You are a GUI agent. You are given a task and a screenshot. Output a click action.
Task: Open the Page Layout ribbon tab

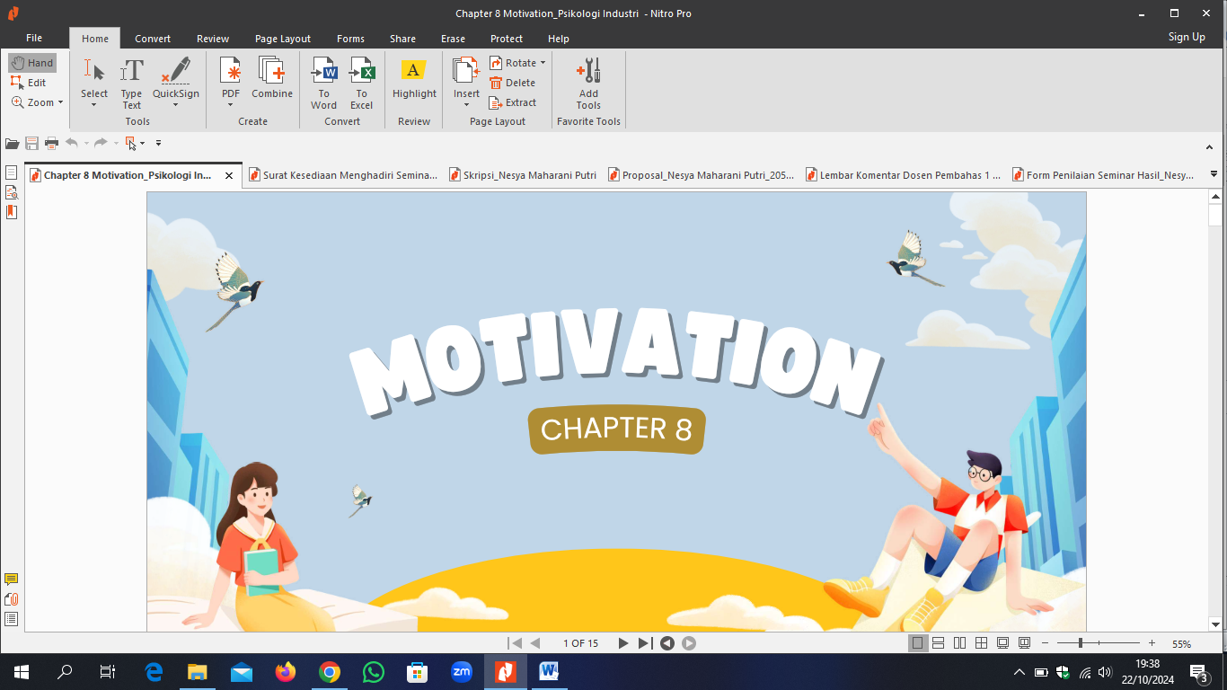[x=282, y=39]
